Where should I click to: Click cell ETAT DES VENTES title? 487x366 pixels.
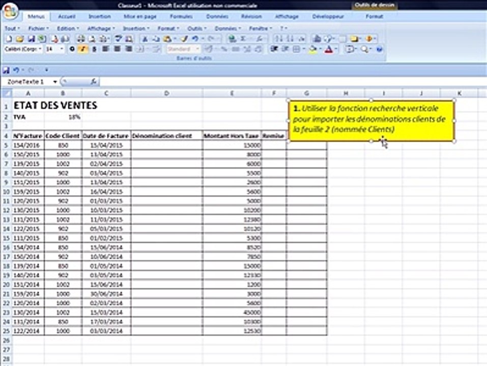click(x=55, y=105)
